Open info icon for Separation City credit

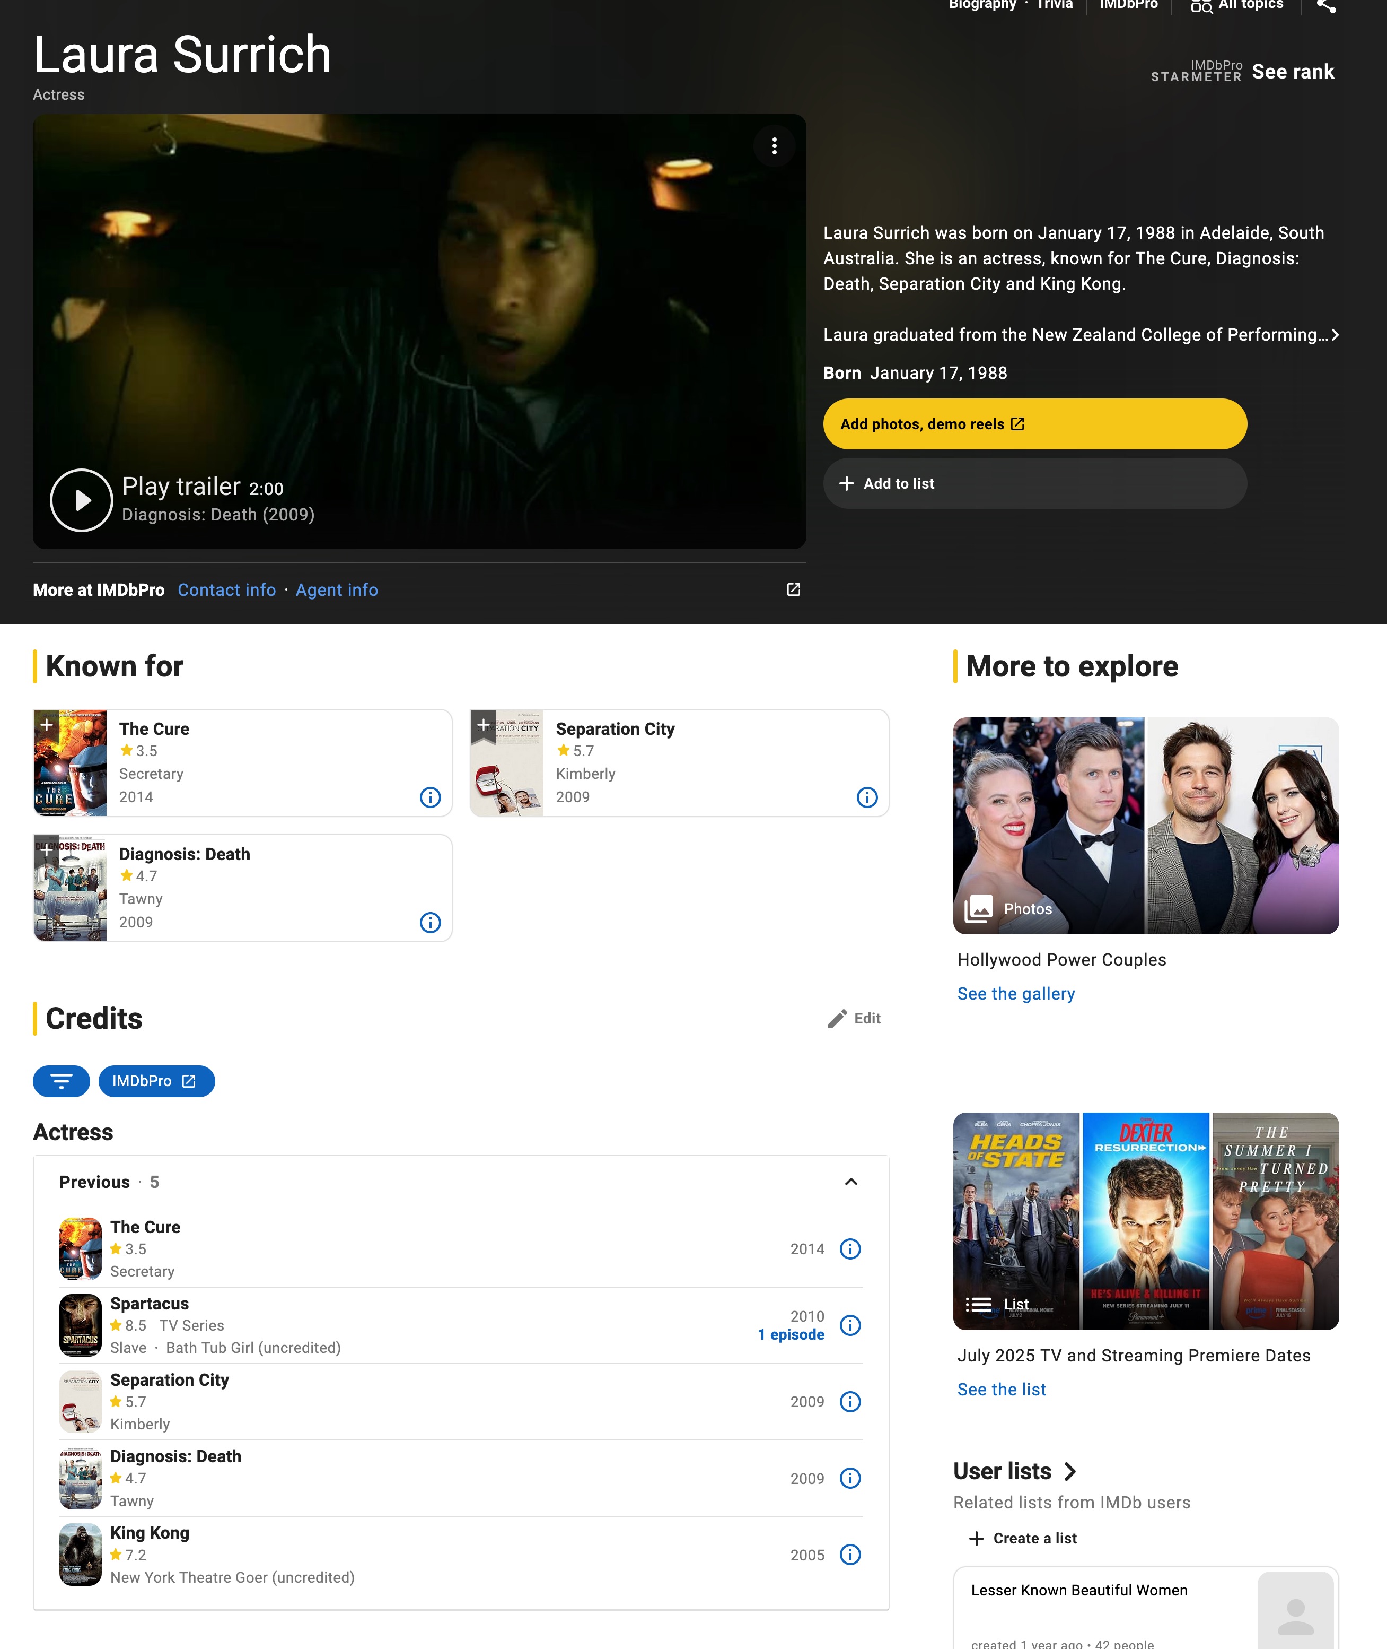tap(850, 1402)
